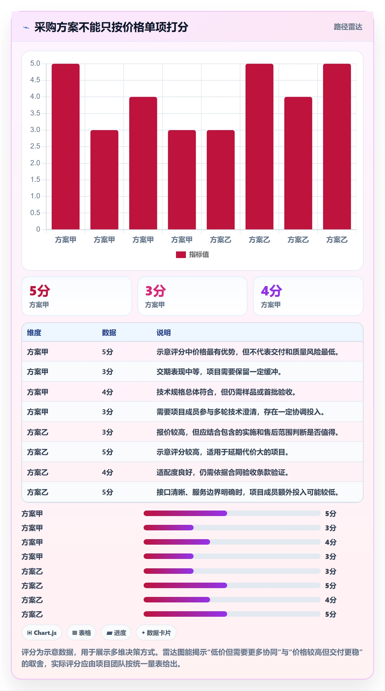This screenshot has width=385, height=691.
Task: Click the 方案甲 bar reaching 4.0
Action: 143,163
